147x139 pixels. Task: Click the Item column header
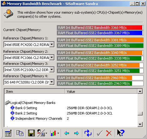(x=35, y=92)
